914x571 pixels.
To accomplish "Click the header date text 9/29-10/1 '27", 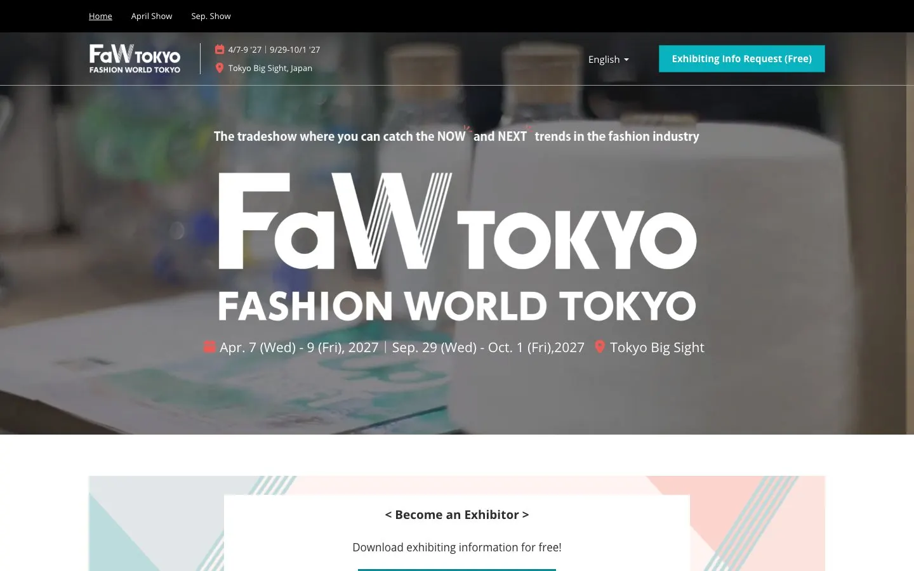I will click(x=295, y=49).
